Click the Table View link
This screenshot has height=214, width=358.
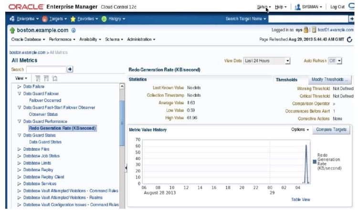coord(300,199)
